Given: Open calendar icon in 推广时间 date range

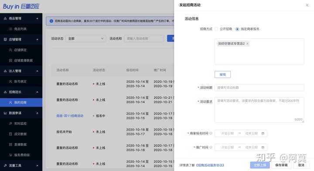Looking at the screenshot, I should (263, 148).
